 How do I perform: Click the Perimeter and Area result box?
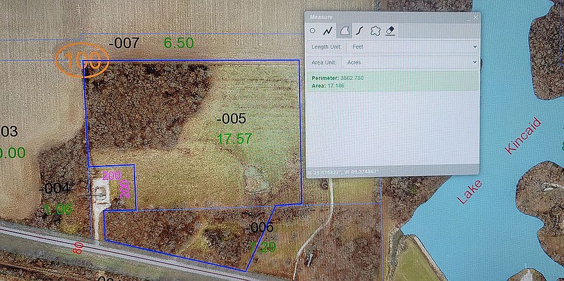coord(392,82)
